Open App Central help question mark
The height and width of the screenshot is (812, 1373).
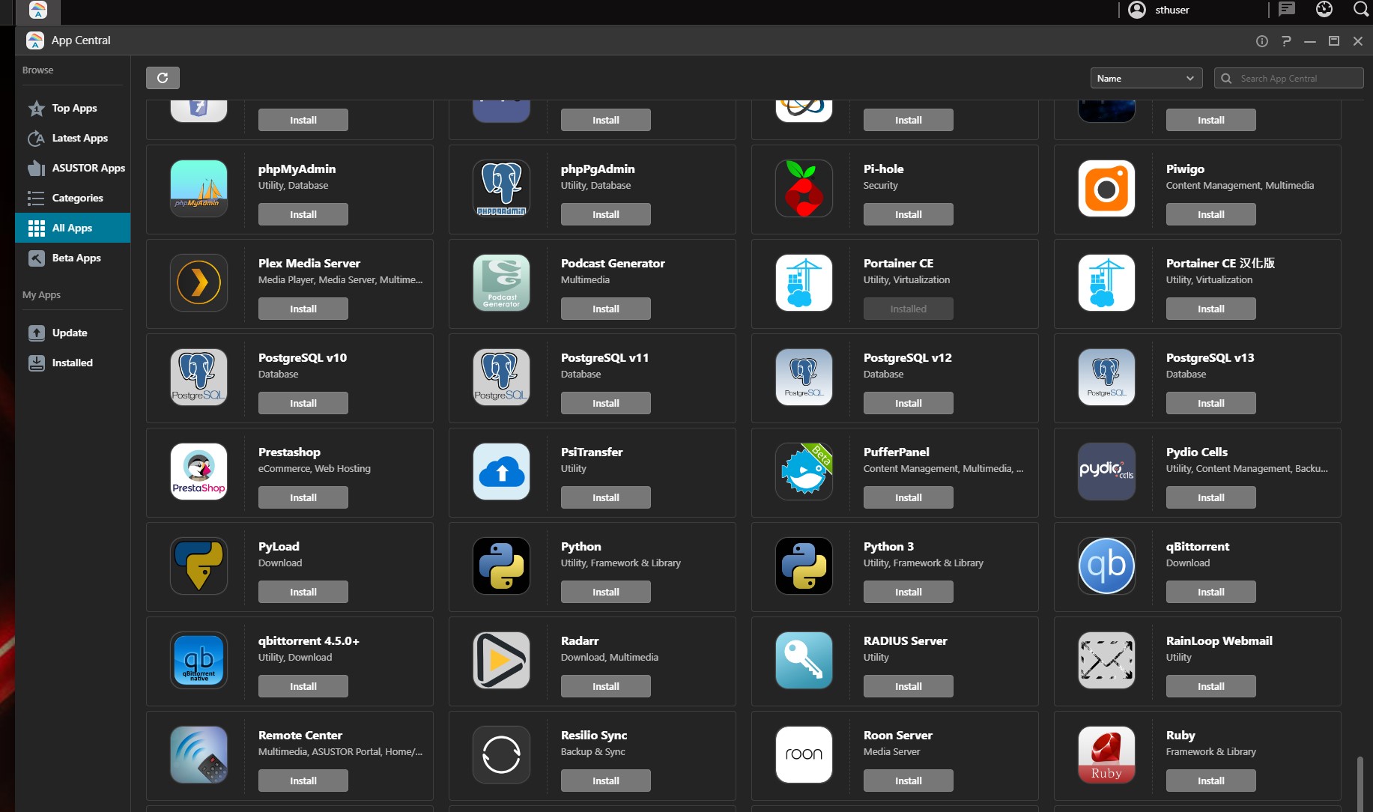tap(1286, 41)
